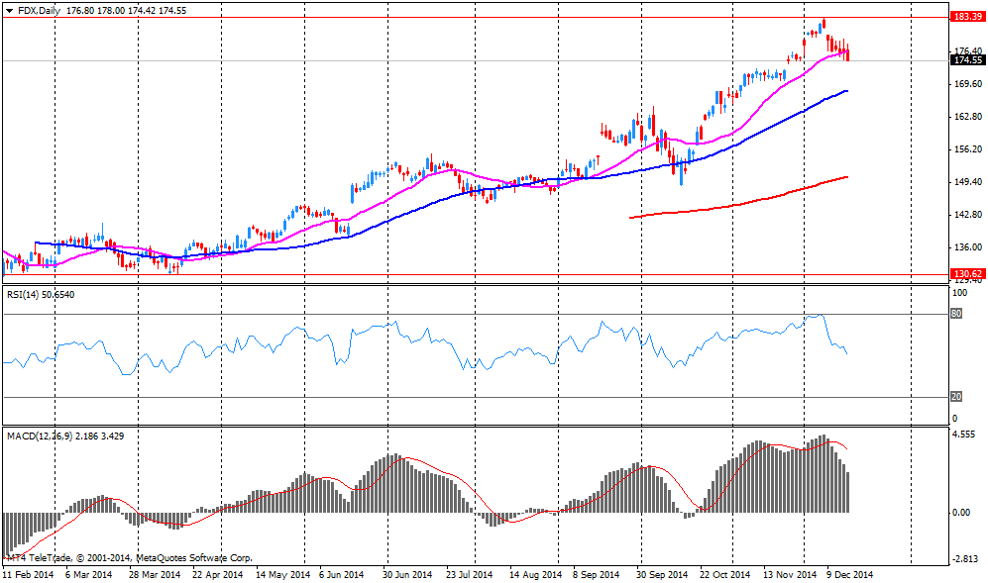Select the 30 Jun 2014 date label
The width and height of the screenshot is (988, 583).
[x=407, y=574]
